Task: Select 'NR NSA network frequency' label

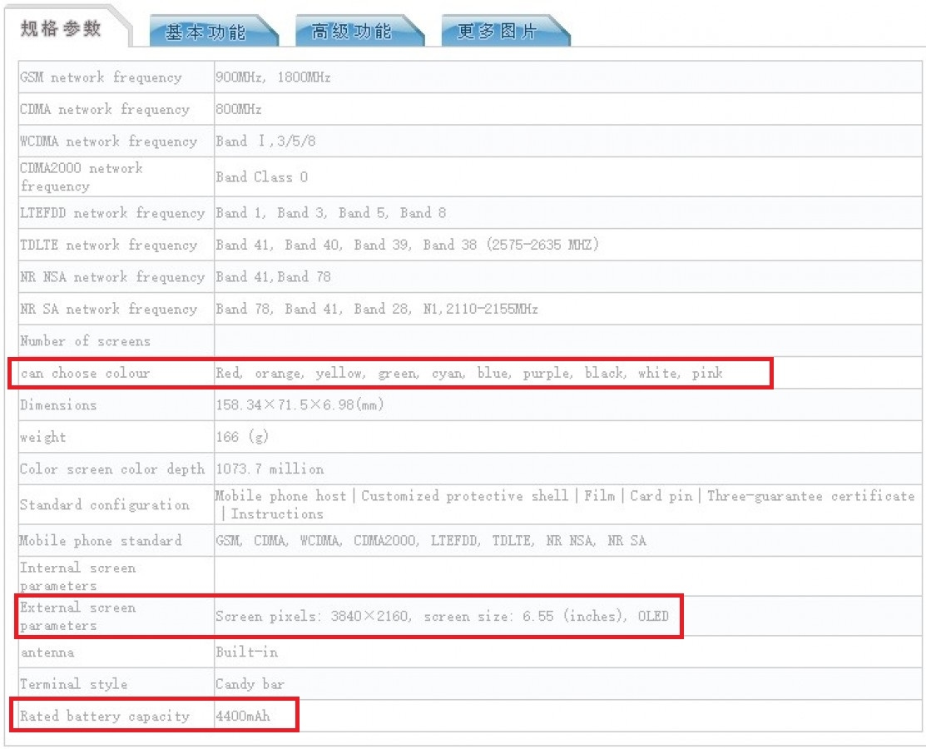Action: [x=112, y=276]
